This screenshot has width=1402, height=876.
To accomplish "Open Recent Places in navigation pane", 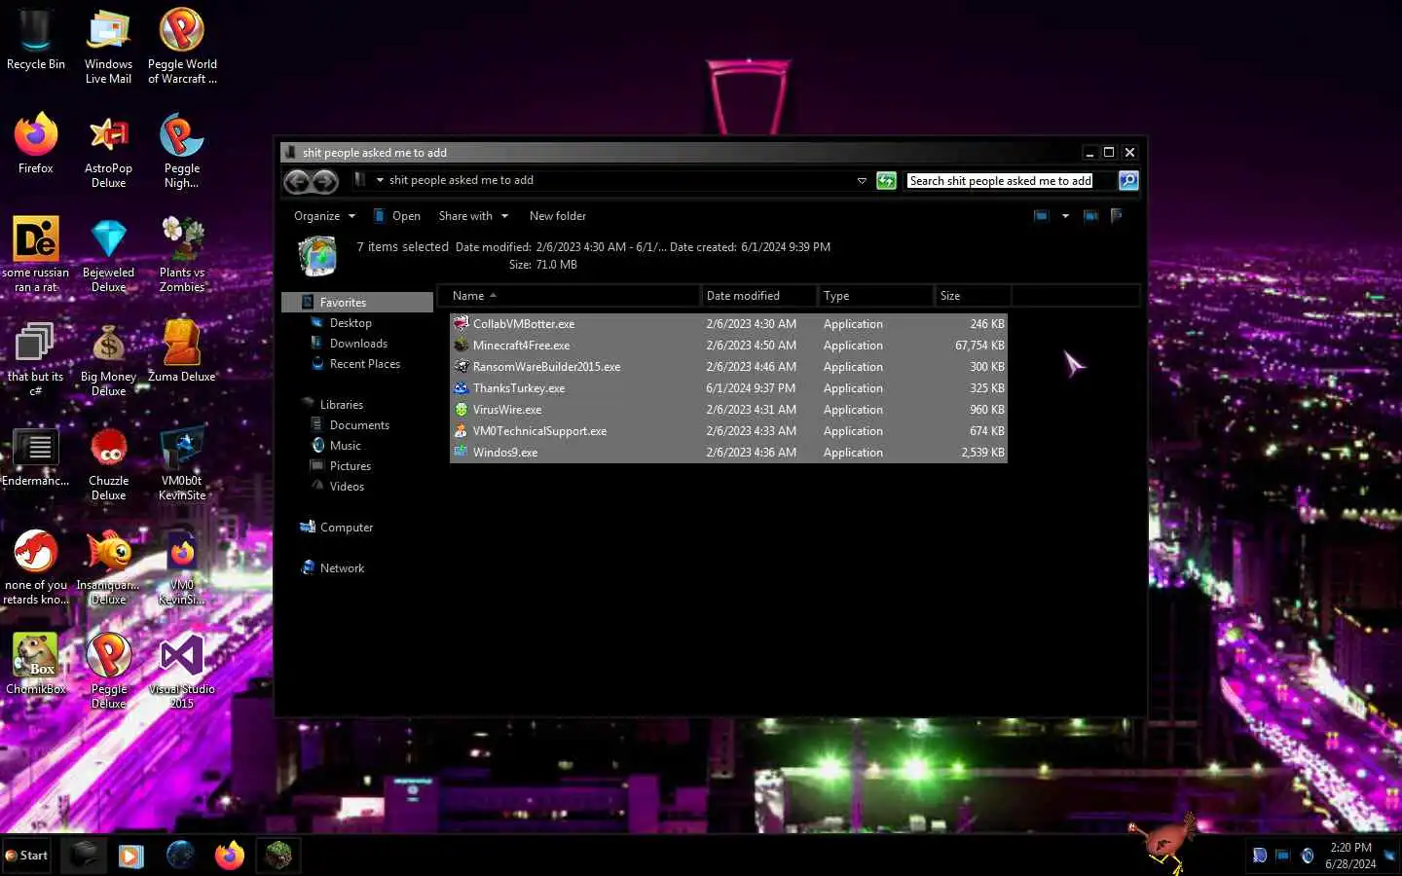I will click(x=365, y=364).
